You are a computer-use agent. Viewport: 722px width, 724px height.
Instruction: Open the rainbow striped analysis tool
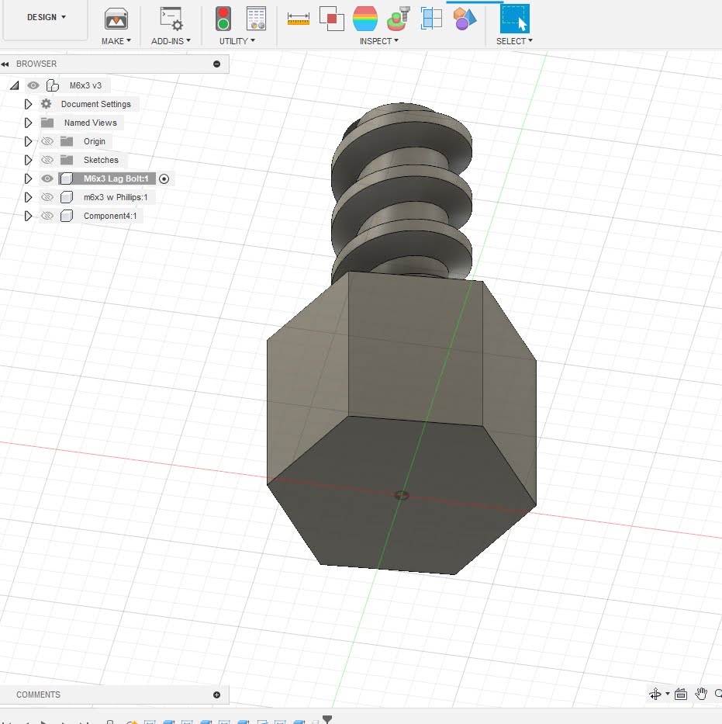(365, 19)
